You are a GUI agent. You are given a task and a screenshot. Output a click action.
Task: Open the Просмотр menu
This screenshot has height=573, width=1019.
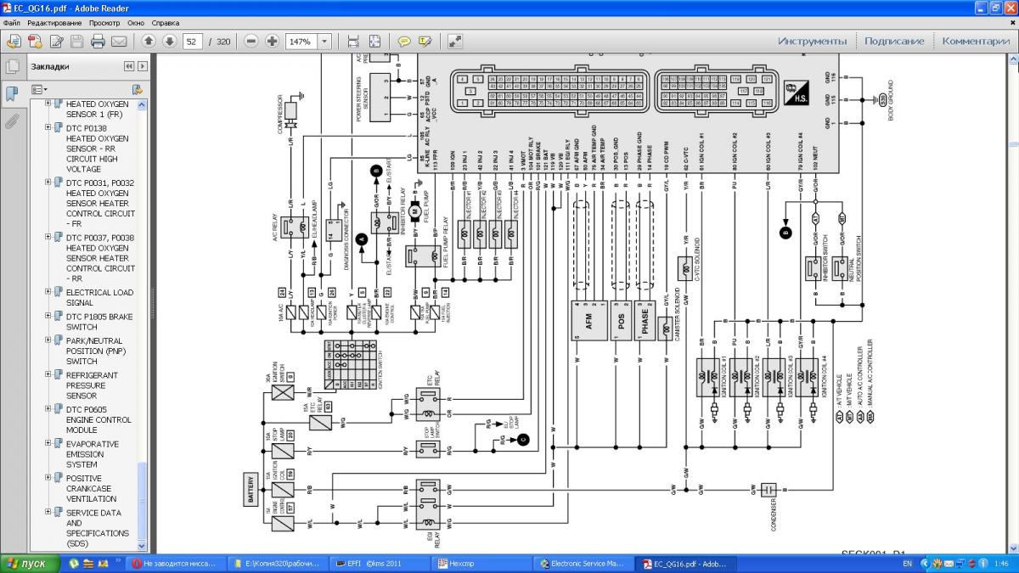coord(104,23)
